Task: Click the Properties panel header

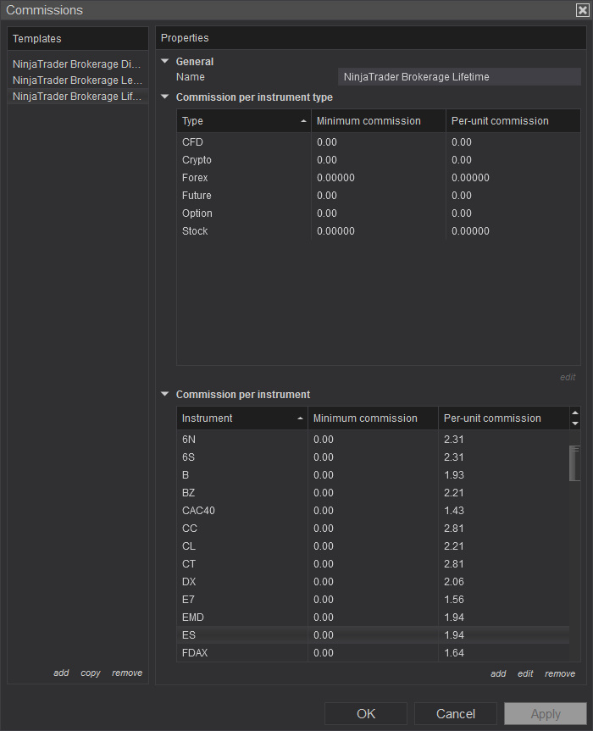Action: pos(371,38)
